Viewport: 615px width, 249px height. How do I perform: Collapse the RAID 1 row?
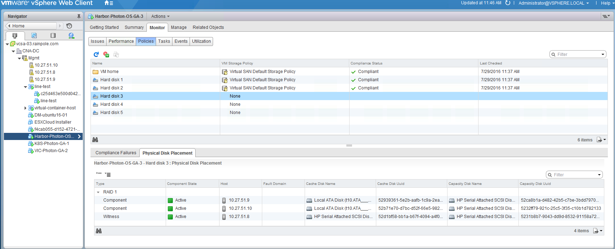click(x=98, y=192)
